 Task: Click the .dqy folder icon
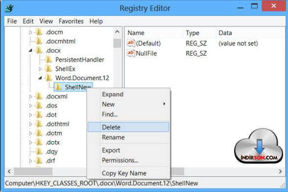(x=39, y=151)
